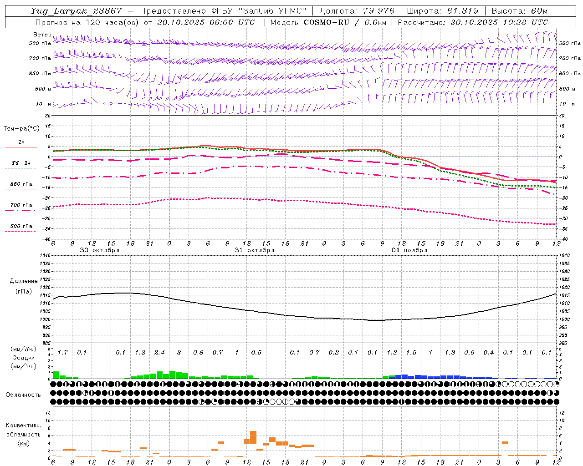Click the 'Конвективн.' convective cloud label
The height and width of the screenshot is (466, 583).
click(x=23, y=425)
